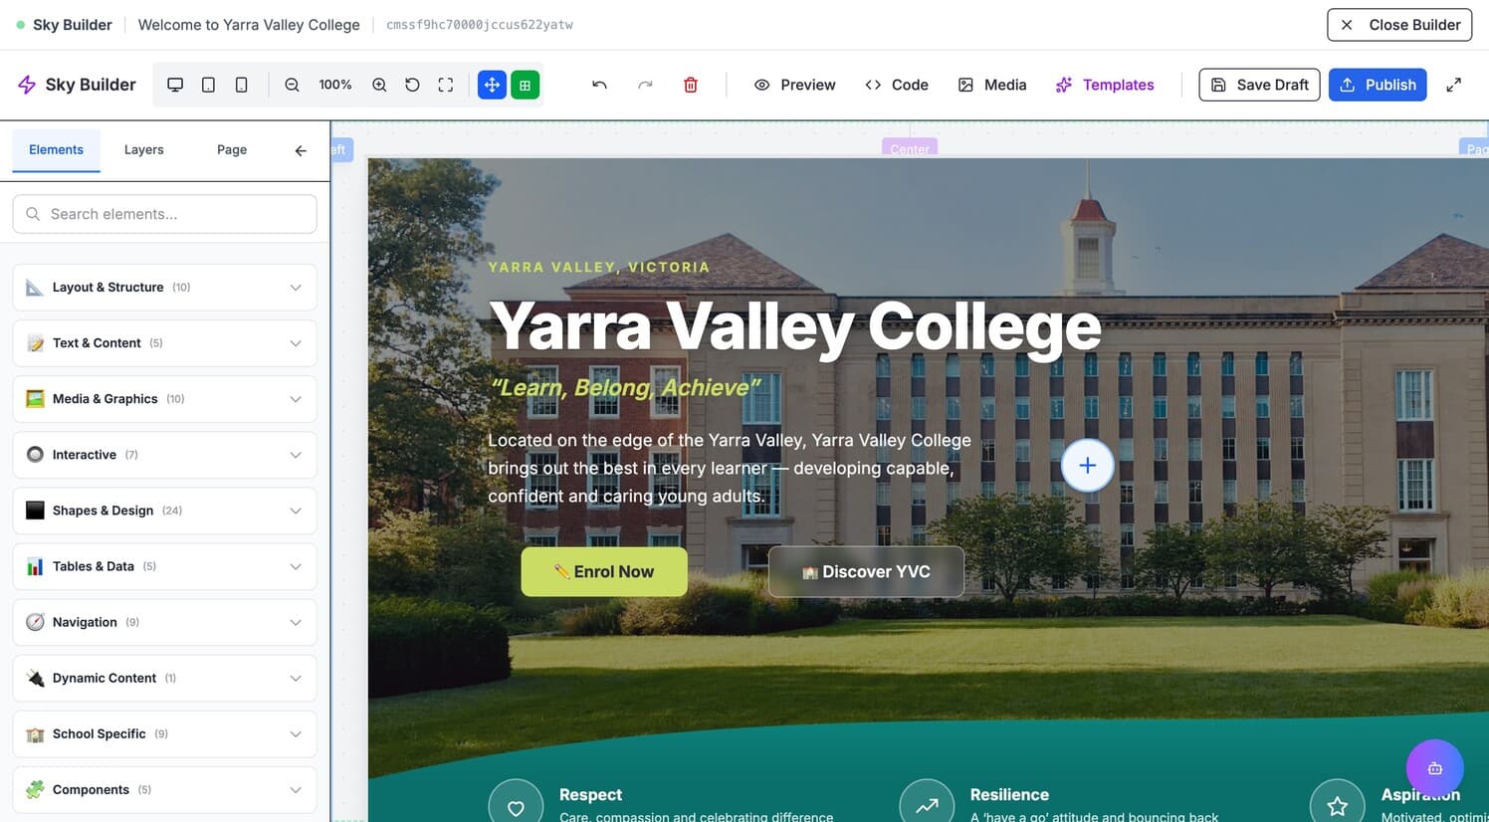This screenshot has width=1489, height=822.
Task: Expand the Components category
Action: [165, 789]
